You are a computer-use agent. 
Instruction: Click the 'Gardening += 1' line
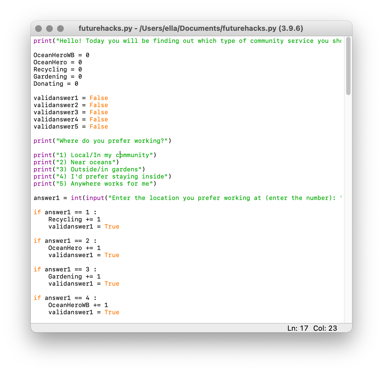(x=74, y=277)
